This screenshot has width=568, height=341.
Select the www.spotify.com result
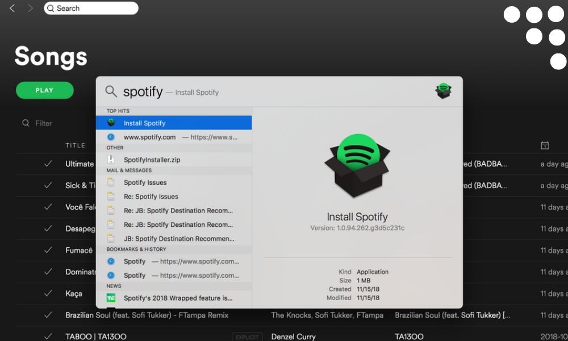click(x=174, y=137)
